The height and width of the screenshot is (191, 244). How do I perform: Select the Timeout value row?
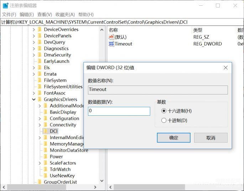[x=176, y=44]
